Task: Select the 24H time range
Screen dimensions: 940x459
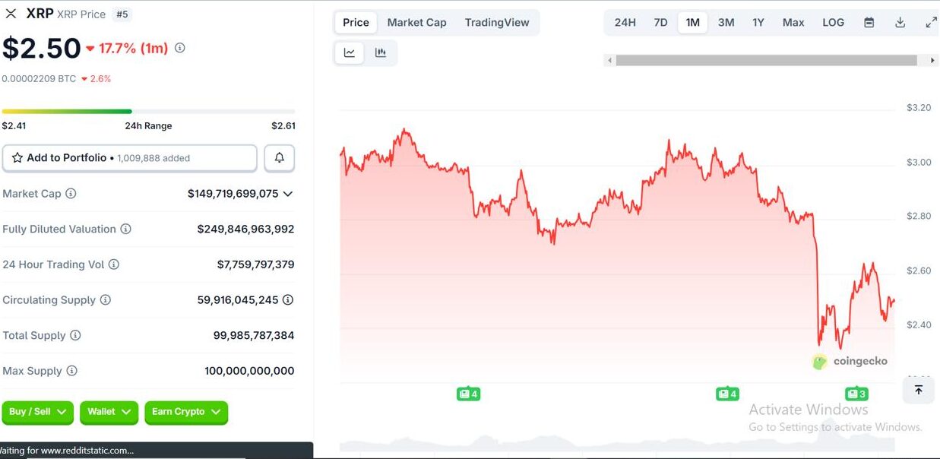Action: click(x=625, y=23)
